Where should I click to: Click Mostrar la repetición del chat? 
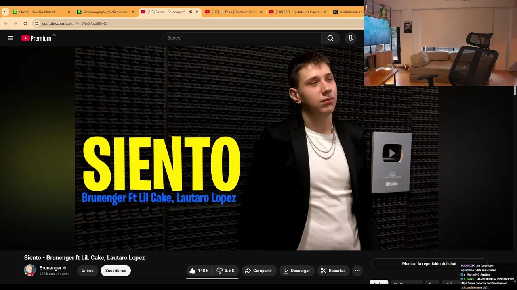(429, 264)
